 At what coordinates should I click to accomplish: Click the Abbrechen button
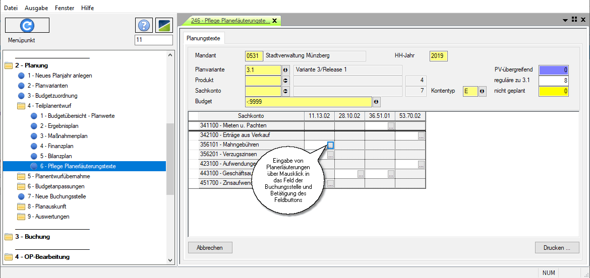point(210,248)
